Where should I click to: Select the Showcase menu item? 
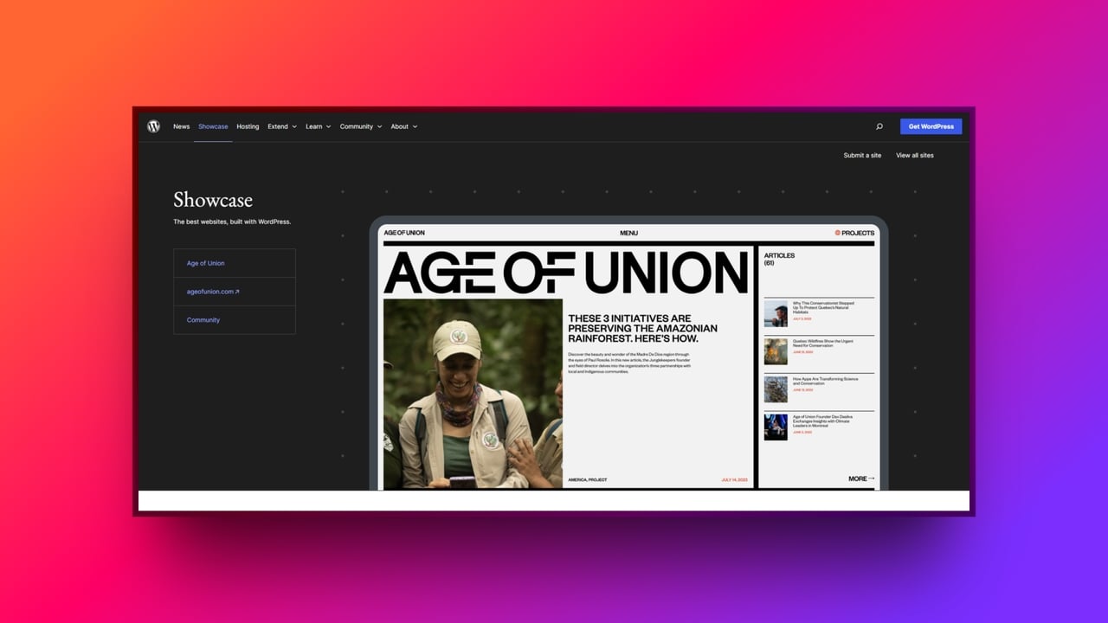click(x=213, y=126)
